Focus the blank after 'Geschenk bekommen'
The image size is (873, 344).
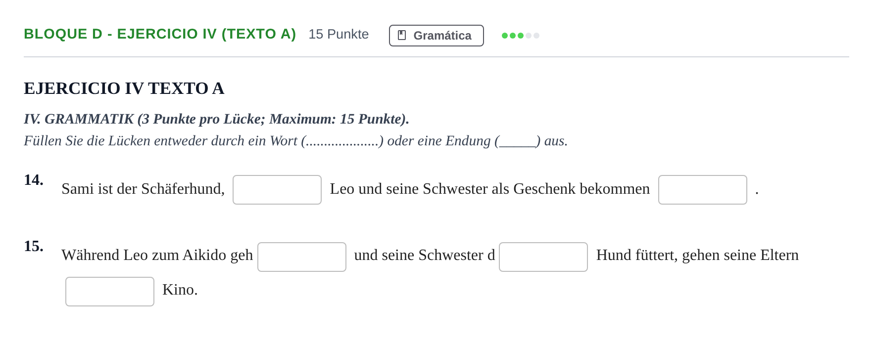pyautogui.click(x=703, y=190)
